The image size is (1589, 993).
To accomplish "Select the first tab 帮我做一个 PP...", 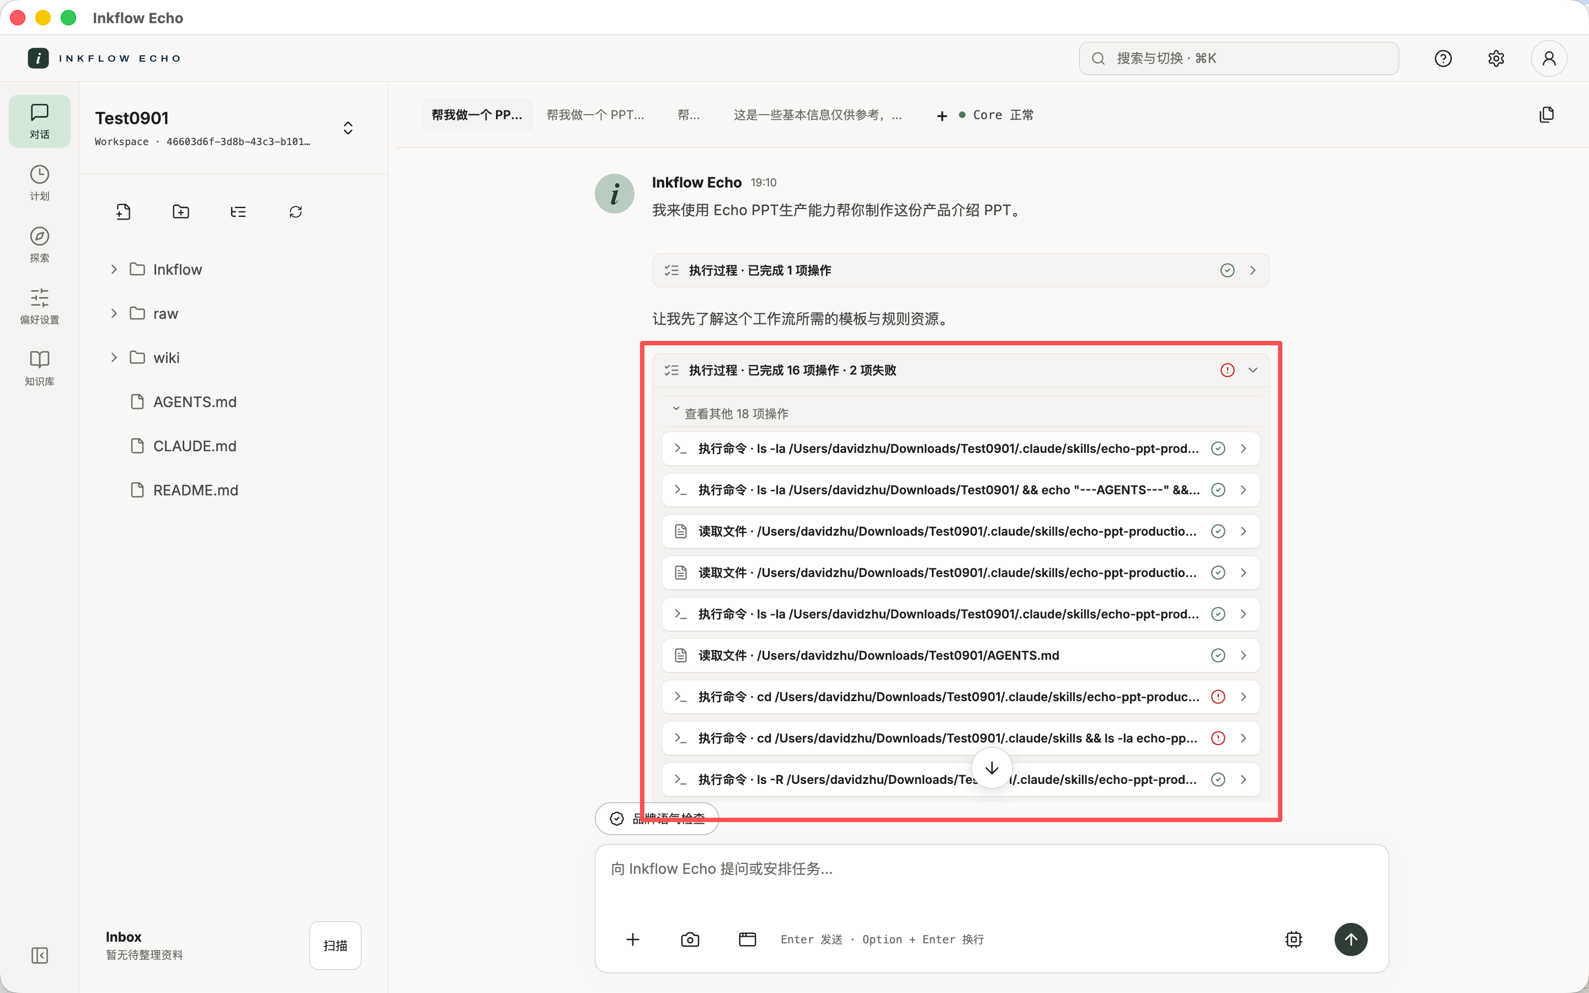I will (x=477, y=115).
